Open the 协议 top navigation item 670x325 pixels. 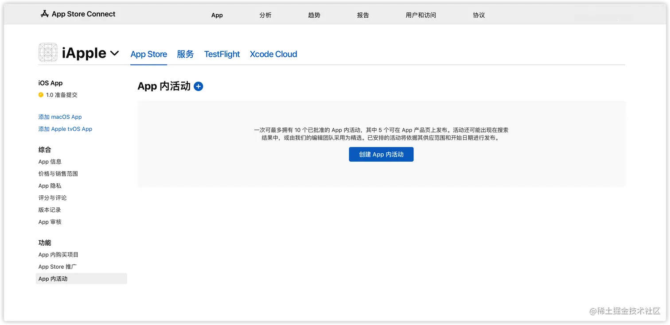[x=479, y=15]
